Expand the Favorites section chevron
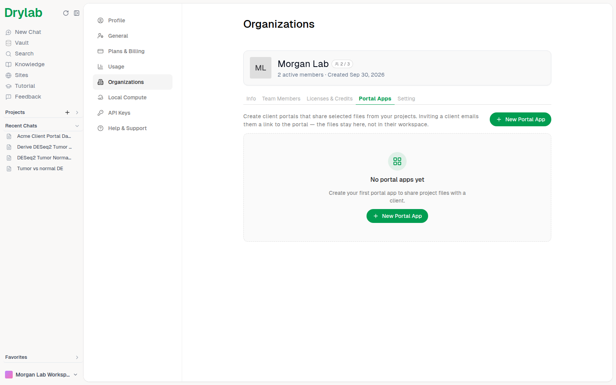 click(77, 357)
